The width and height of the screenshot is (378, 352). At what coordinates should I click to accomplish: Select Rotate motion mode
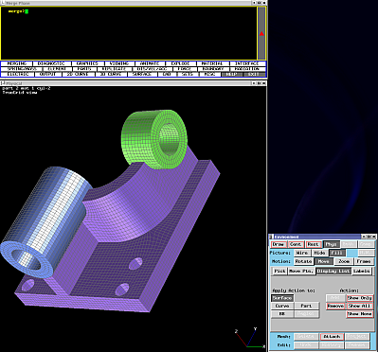(303, 261)
